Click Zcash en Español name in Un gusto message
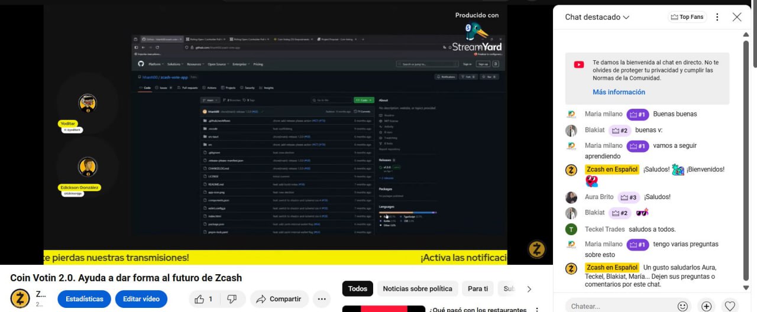Viewport: 757px width, 312px height. tap(612, 268)
